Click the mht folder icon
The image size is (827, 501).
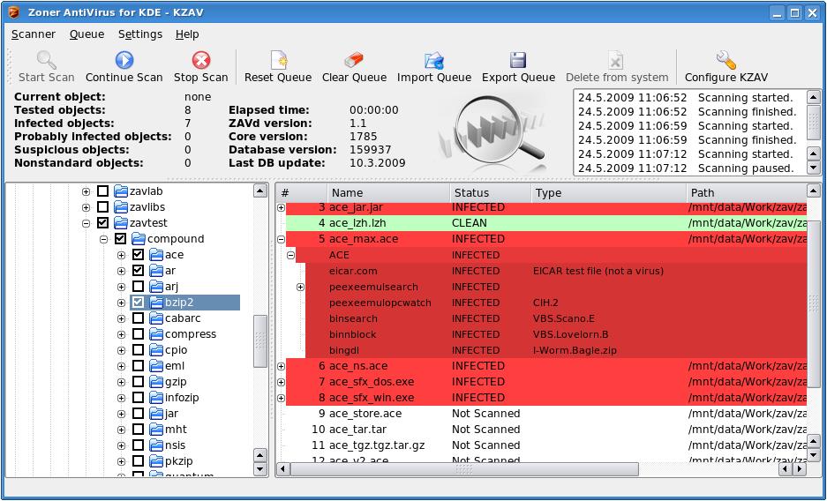click(156, 430)
